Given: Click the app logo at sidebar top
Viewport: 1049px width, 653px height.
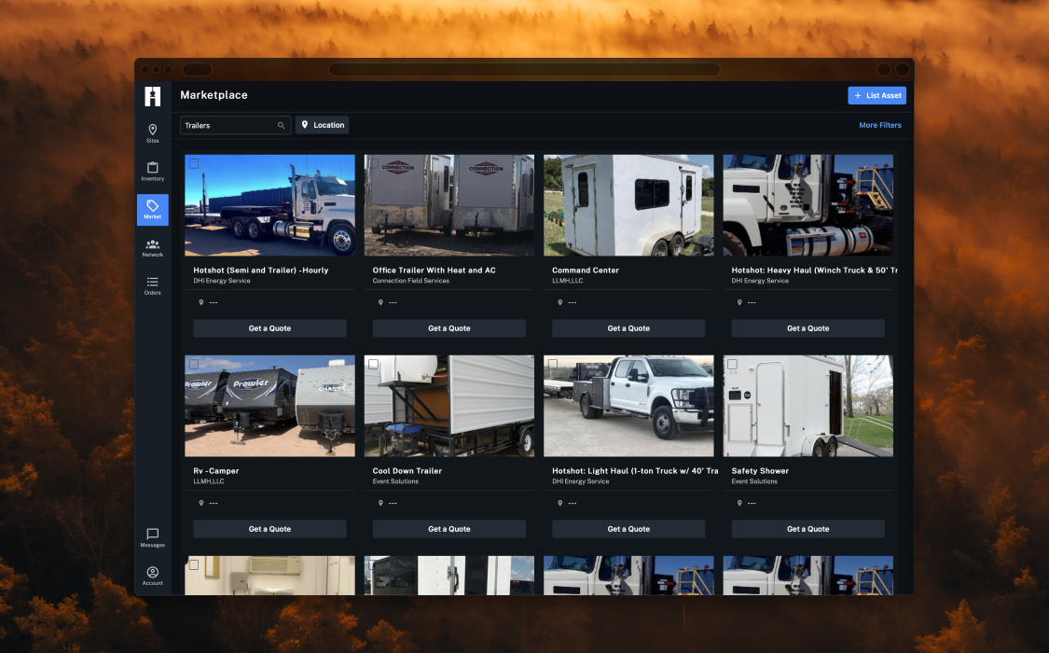Looking at the screenshot, I should [x=153, y=96].
